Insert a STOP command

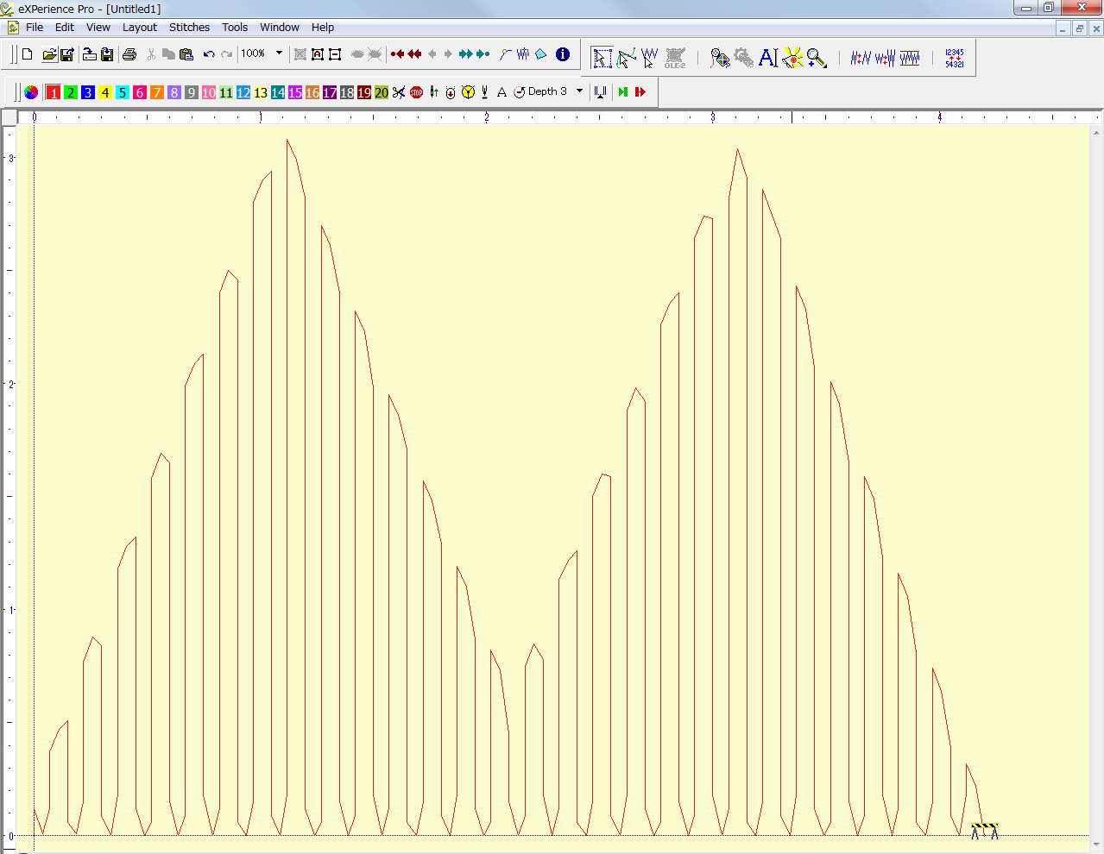point(416,92)
